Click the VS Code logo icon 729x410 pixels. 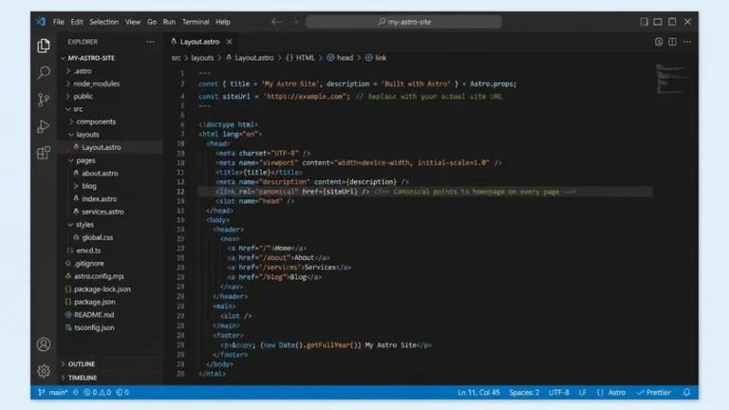41,22
